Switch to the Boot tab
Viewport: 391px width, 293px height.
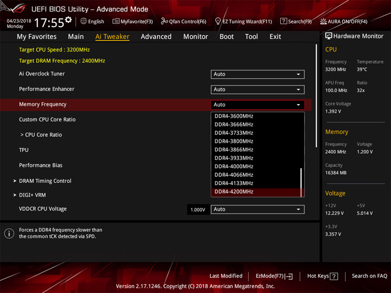pos(226,37)
